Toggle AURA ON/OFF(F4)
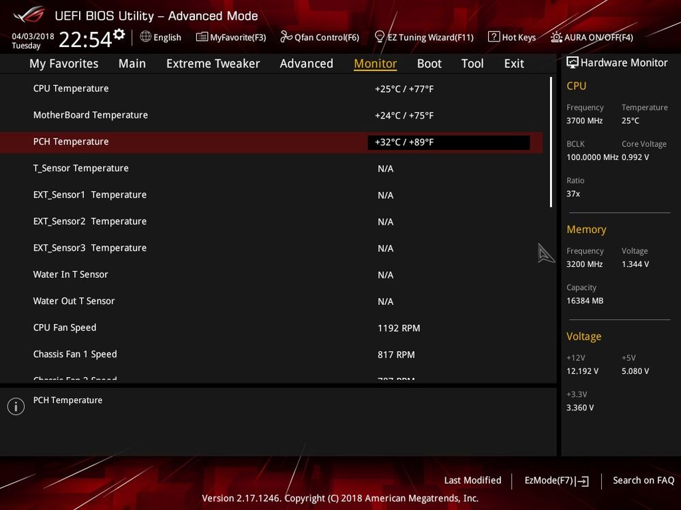This screenshot has height=510, width=681. [x=599, y=37]
